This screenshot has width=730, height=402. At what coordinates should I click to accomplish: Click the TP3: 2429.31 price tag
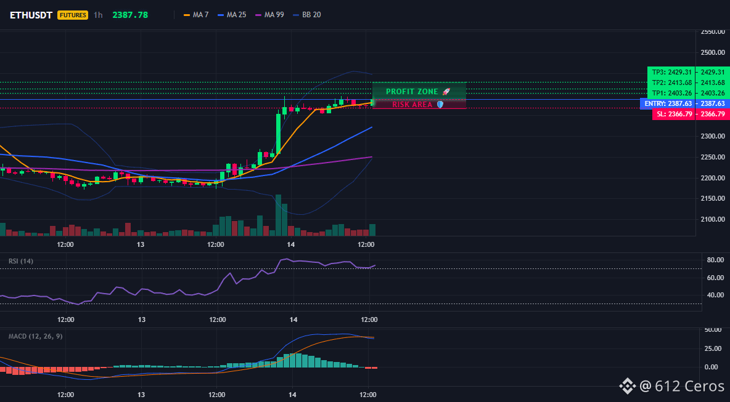[671, 72]
